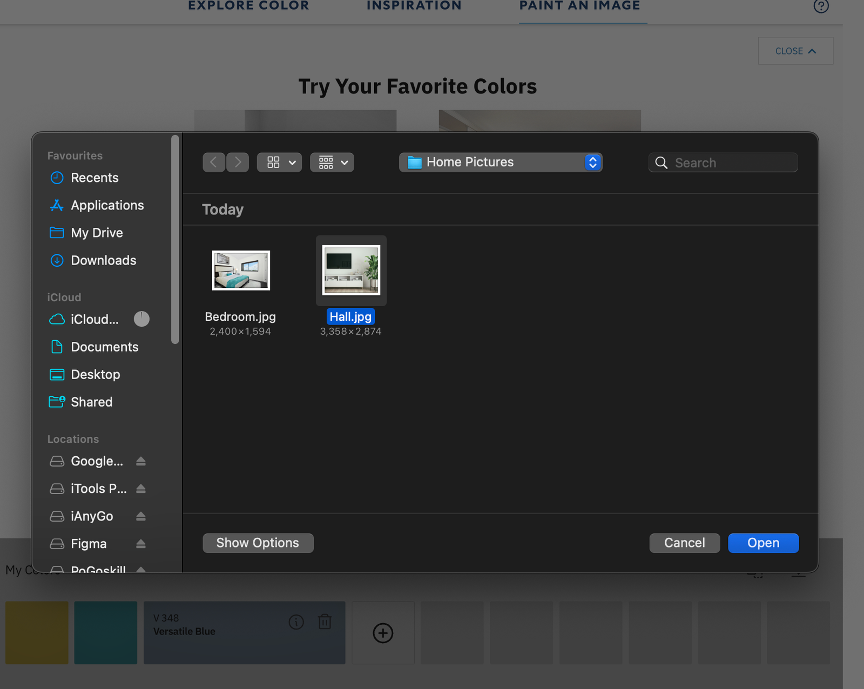The width and height of the screenshot is (864, 689).
Task: Select Applications from the Favourites sidebar
Action: [x=107, y=205]
